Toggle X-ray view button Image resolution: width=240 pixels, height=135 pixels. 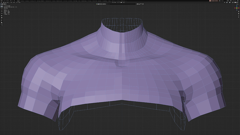232,2
